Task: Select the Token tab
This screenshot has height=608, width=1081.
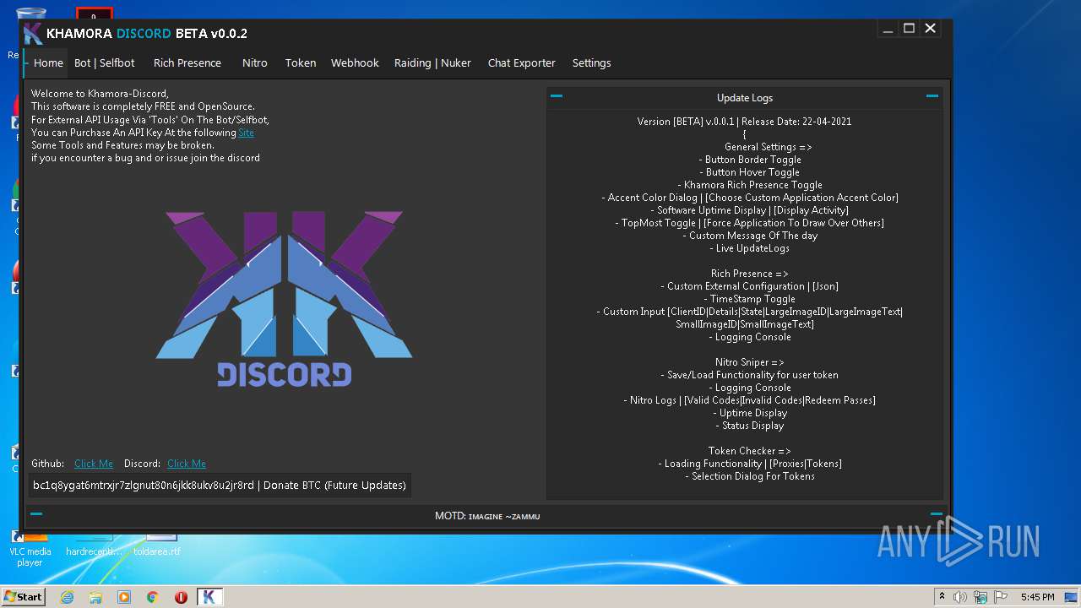Action: coord(301,63)
